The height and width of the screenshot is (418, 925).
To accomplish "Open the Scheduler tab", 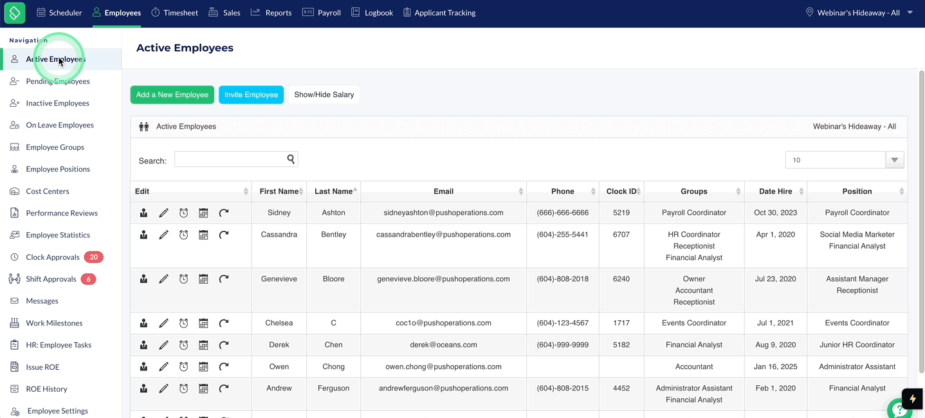I will tap(59, 12).
